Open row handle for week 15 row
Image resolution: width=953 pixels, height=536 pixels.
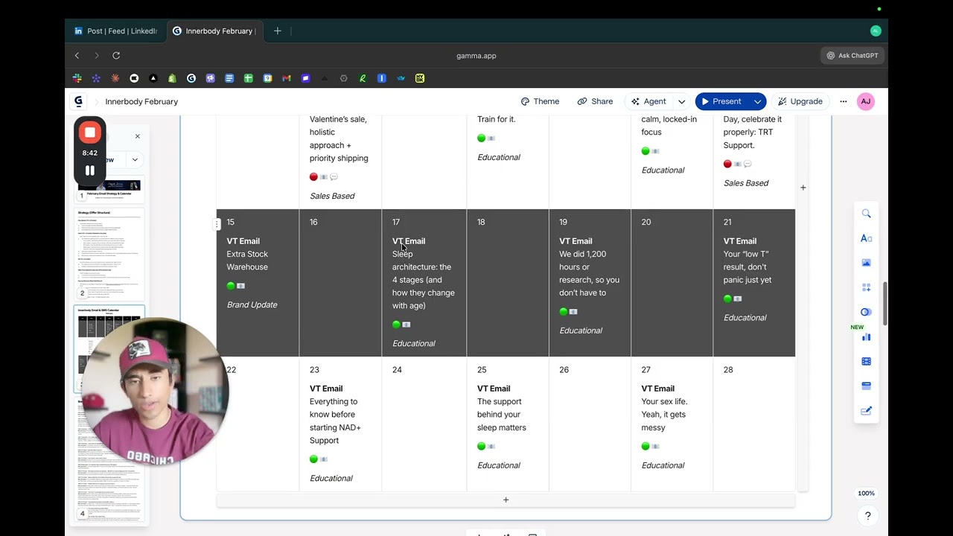point(217,223)
